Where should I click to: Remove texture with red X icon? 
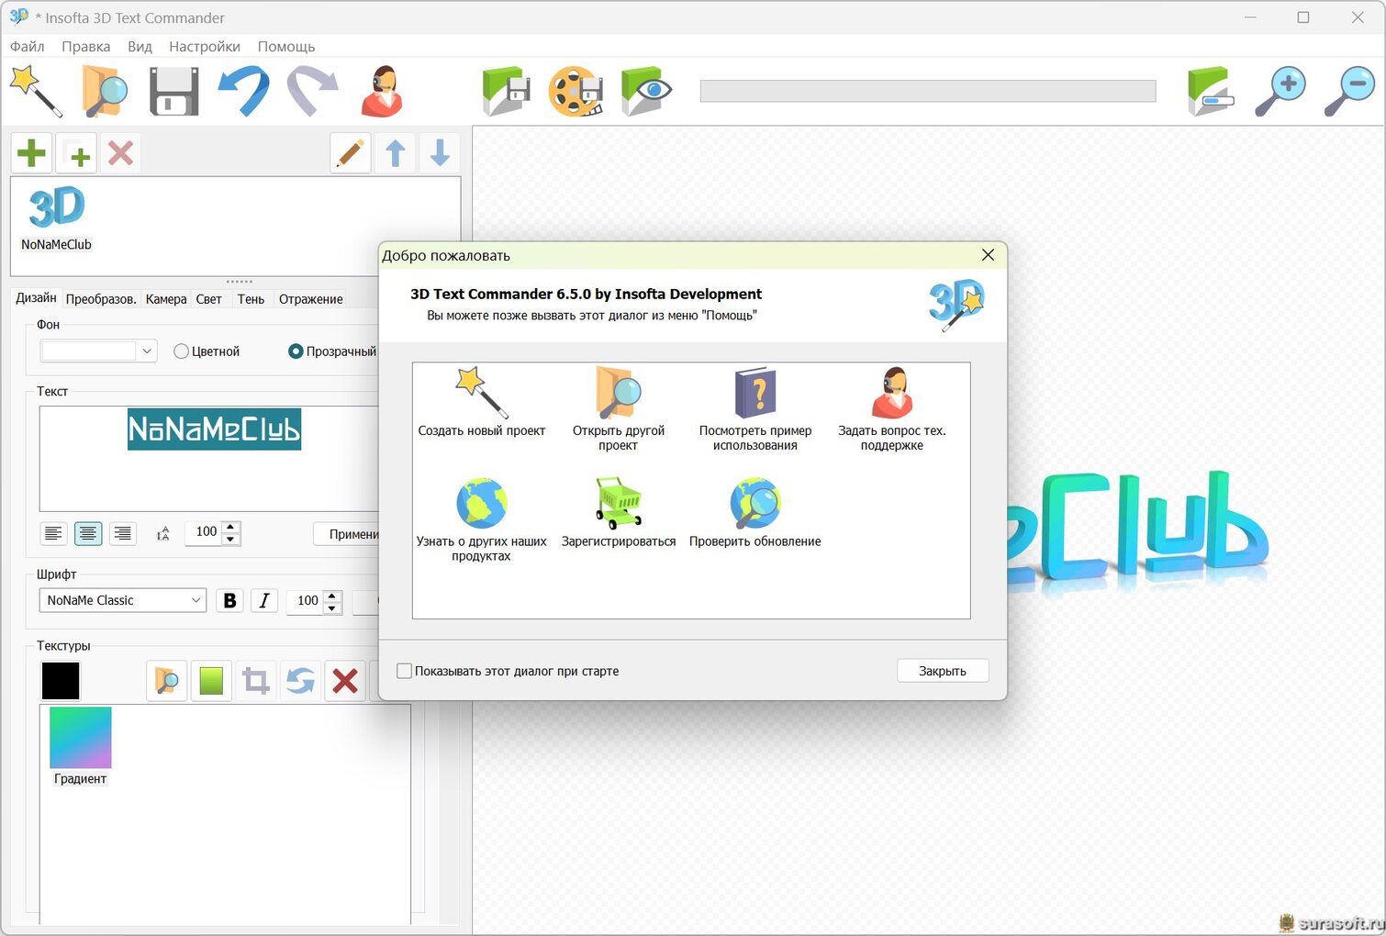[345, 681]
